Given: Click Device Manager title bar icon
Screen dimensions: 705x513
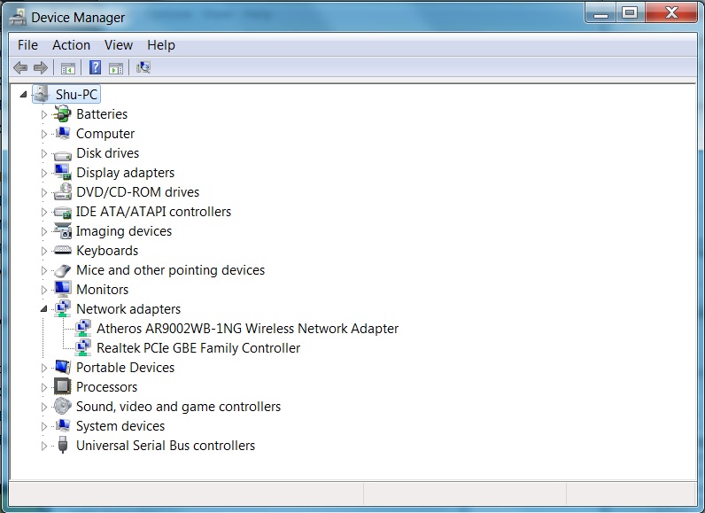Looking at the screenshot, I should click(x=18, y=17).
